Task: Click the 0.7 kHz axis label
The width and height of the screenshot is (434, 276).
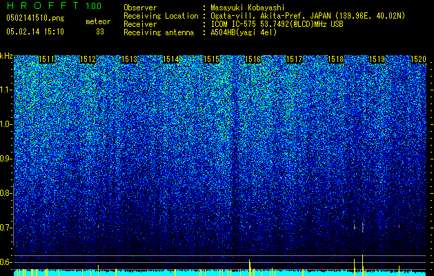Action: point(6,228)
